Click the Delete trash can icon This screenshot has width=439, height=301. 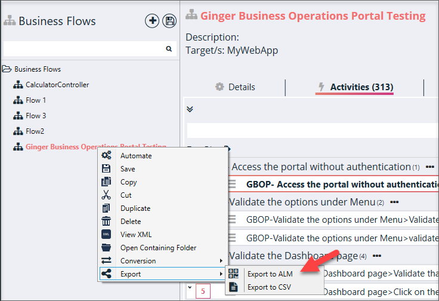[106, 222]
